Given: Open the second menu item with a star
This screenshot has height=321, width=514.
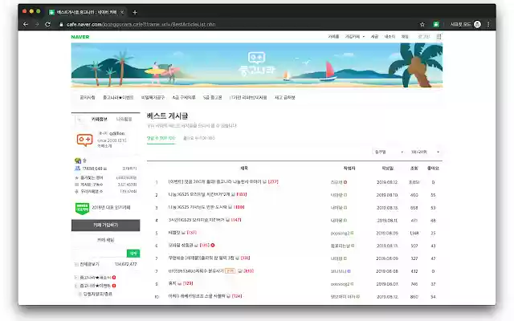Looking at the screenshot, I should coord(118,98).
